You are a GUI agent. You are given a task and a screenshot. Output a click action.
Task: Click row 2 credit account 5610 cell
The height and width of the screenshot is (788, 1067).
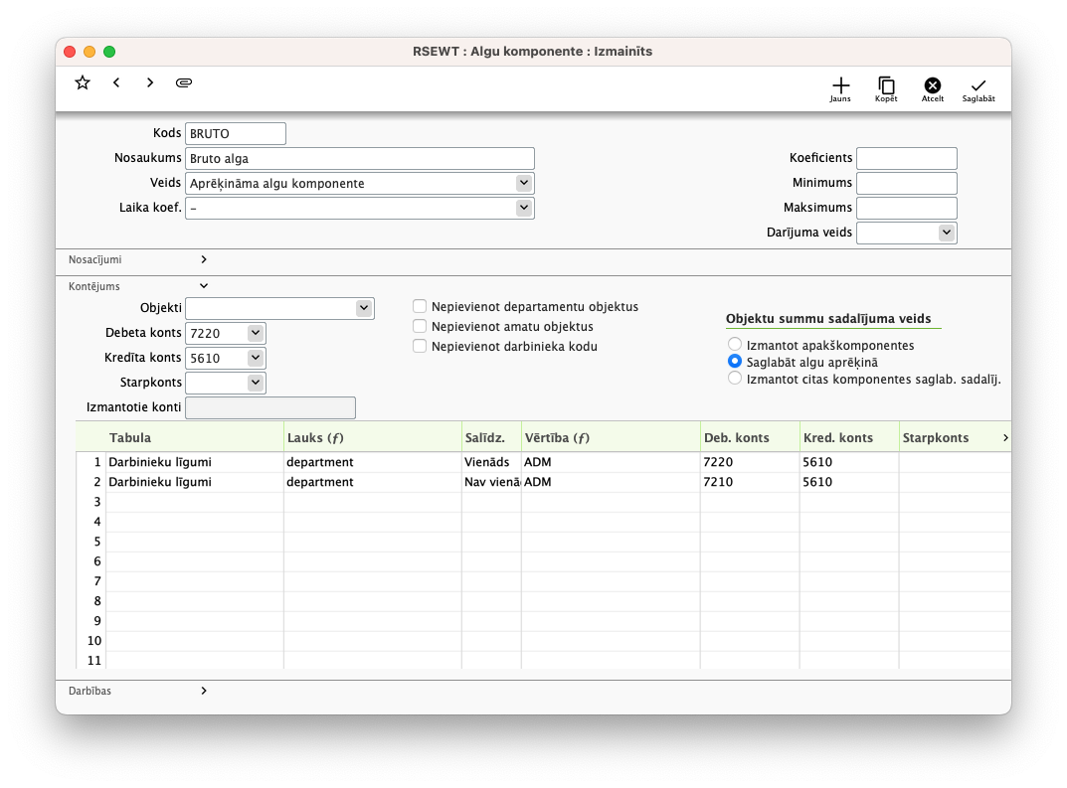point(849,482)
